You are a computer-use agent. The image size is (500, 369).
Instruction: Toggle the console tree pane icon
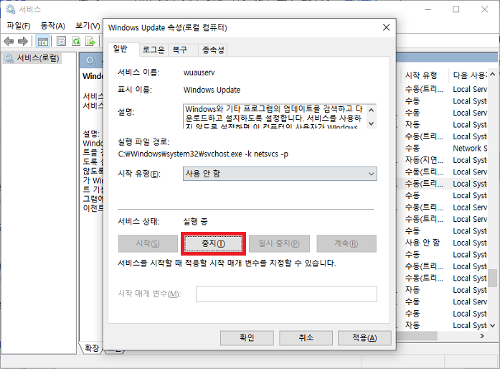point(42,42)
